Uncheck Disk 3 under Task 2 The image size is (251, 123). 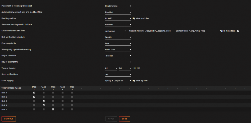(x=44, y=101)
